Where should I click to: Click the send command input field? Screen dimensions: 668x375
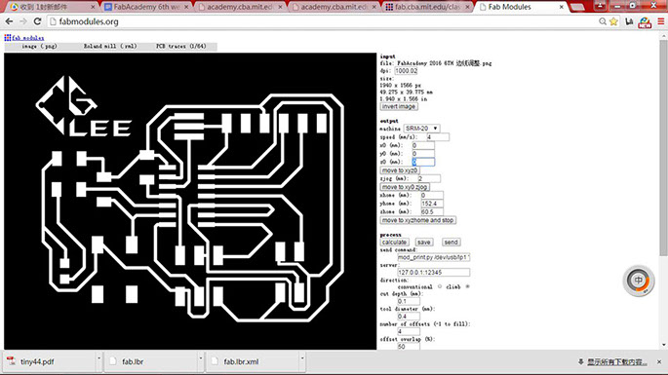(x=434, y=257)
